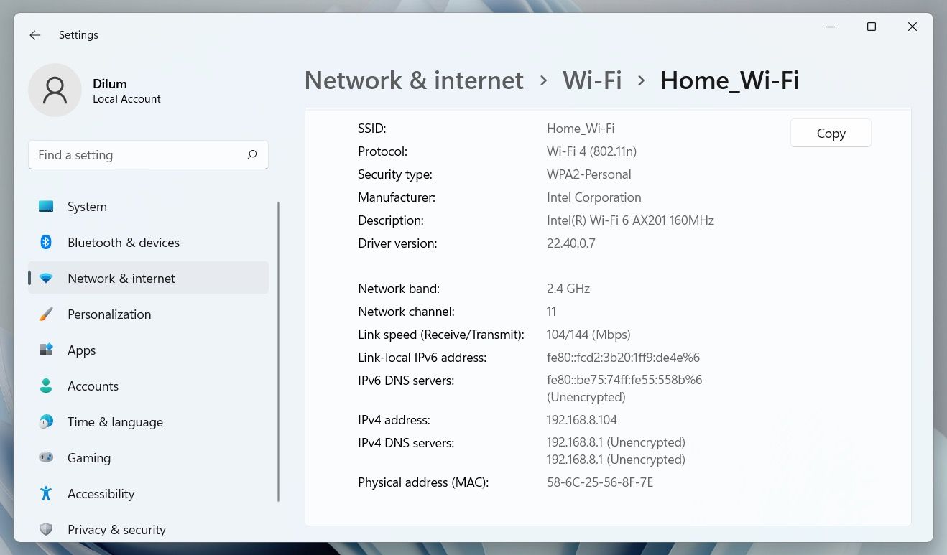947x555 pixels.
Task: Open Privacy & security shield icon
Action: pos(46,529)
